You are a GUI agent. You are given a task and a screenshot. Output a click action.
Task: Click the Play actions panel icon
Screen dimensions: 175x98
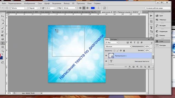click(x=151, y=16)
